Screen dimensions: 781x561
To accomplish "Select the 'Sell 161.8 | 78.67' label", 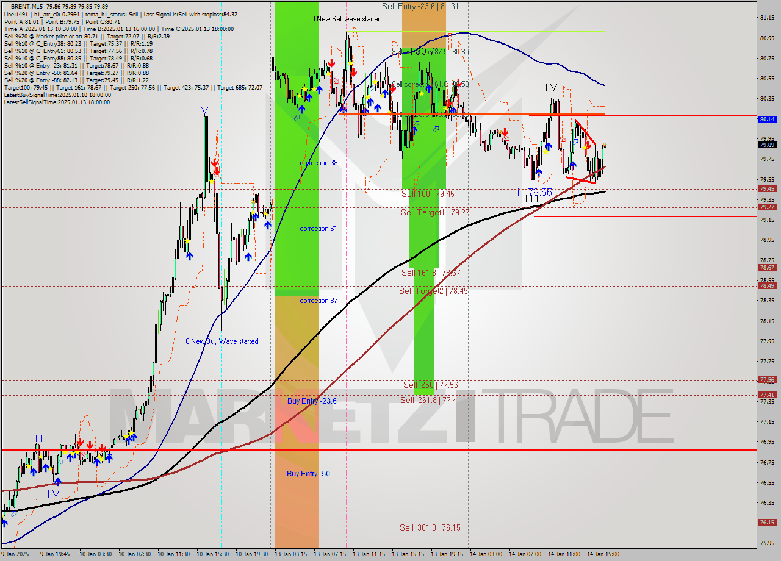I will [x=431, y=273].
